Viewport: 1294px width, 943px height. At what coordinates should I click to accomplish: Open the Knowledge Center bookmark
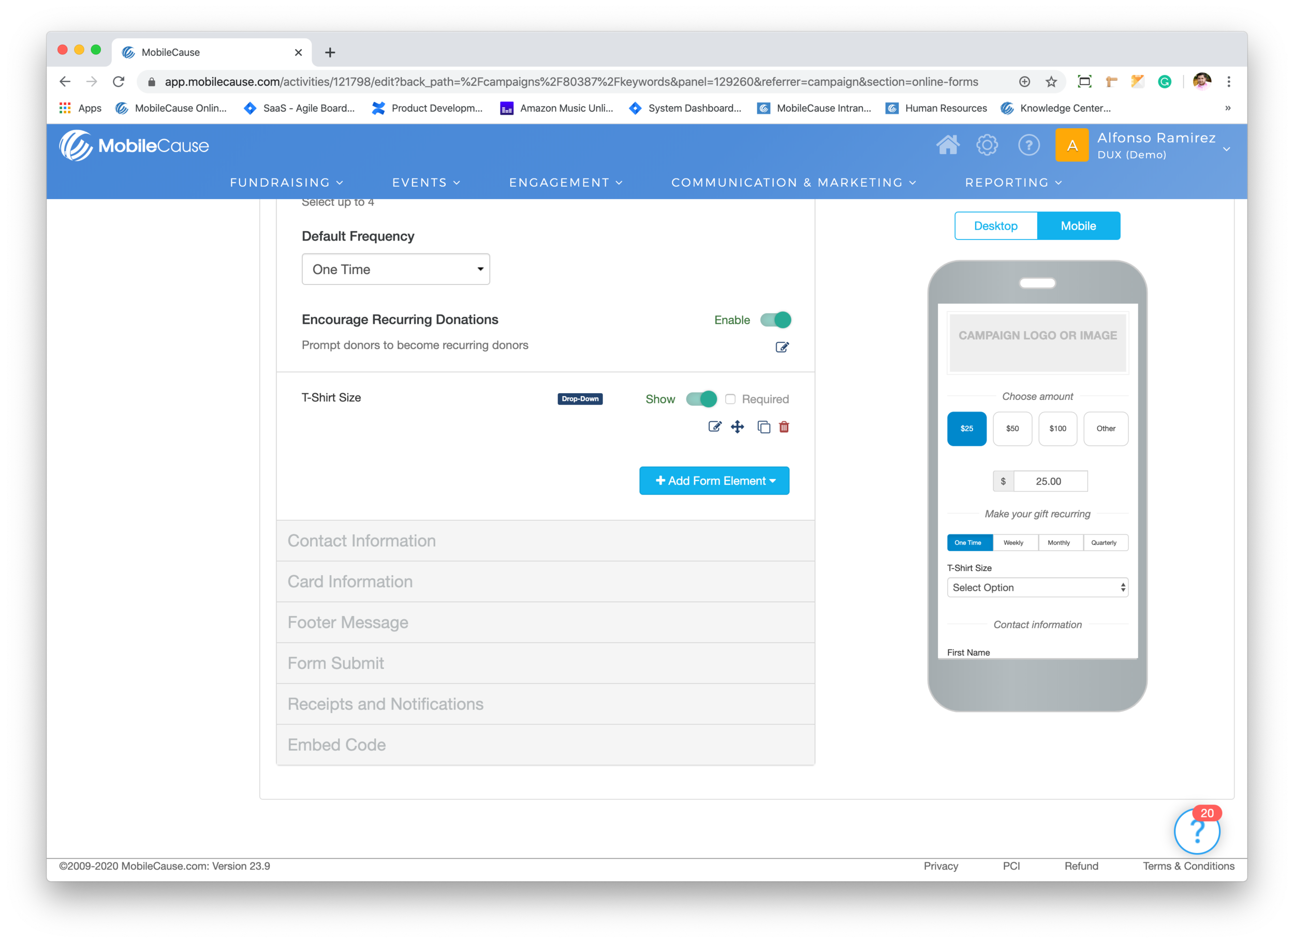pyautogui.click(x=1055, y=108)
